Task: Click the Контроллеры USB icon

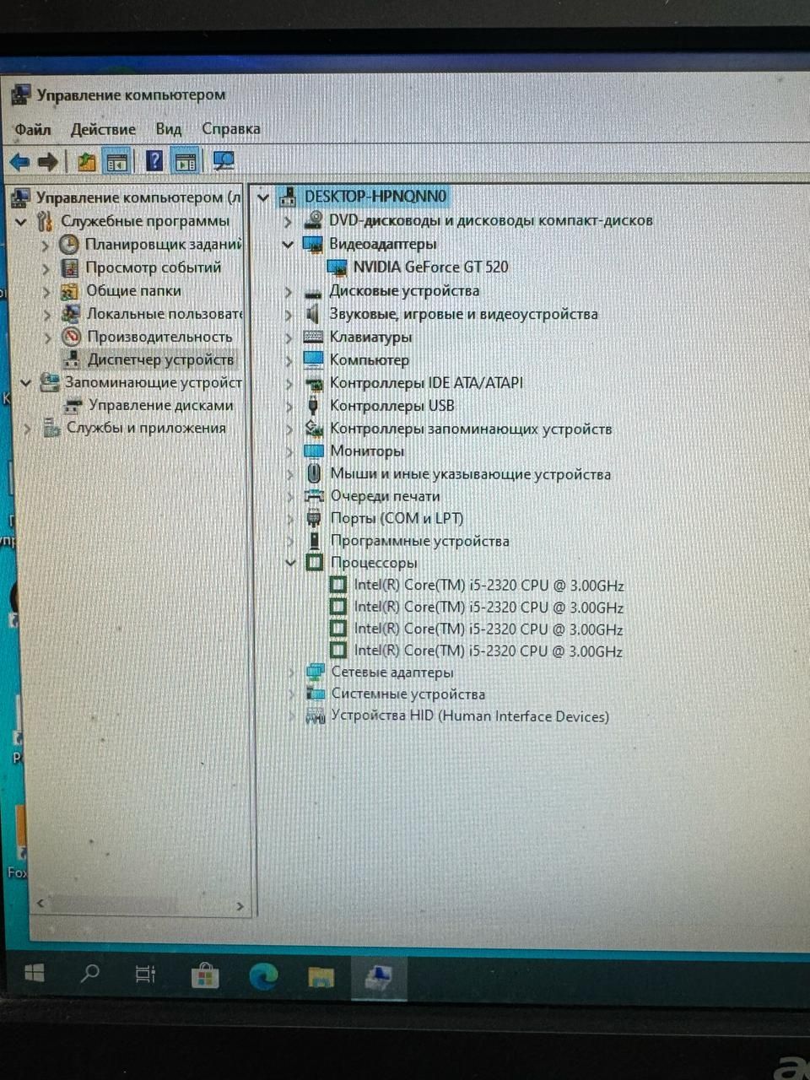Action: [x=313, y=406]
